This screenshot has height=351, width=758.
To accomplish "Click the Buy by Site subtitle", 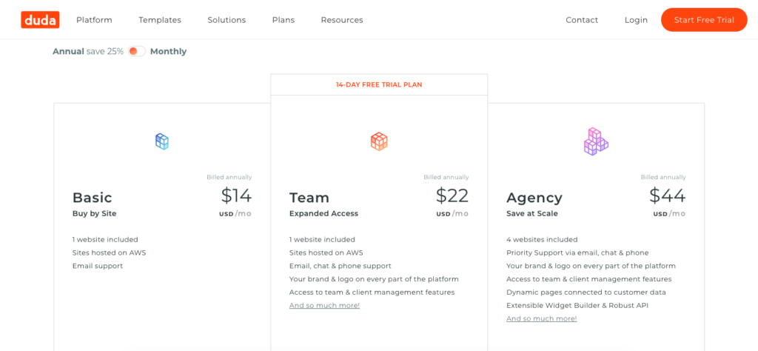I will tap(94, 214).
